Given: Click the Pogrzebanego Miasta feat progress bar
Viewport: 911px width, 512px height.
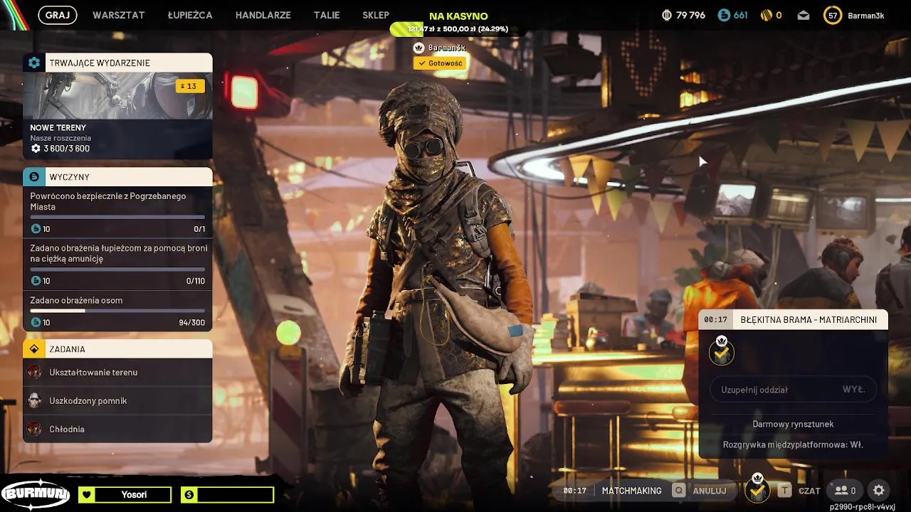Looking at the screenshot, I should [117, 216].
